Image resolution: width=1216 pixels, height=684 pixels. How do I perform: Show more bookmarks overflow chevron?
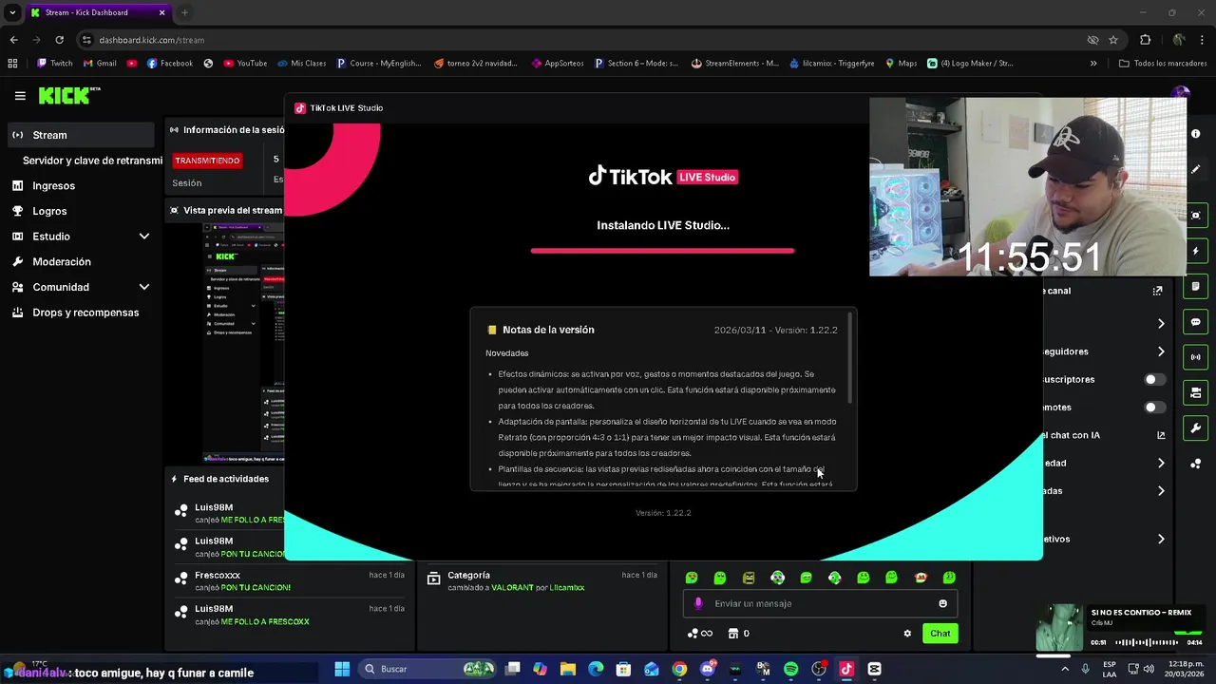point(1093,64)
